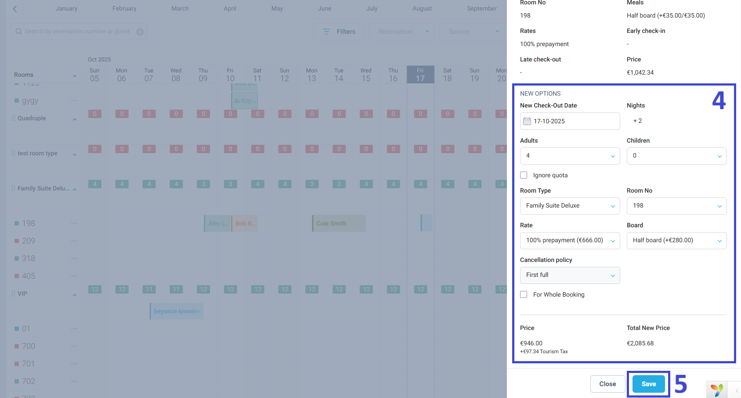741x398 pixels.
Task: Click the sort arrow next to Rooms header
Action: pyautogui.click(x=74, y=75)
